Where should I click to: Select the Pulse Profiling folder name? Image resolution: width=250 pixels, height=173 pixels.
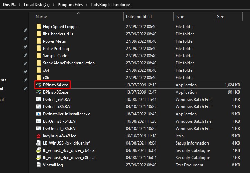point(56,49)
